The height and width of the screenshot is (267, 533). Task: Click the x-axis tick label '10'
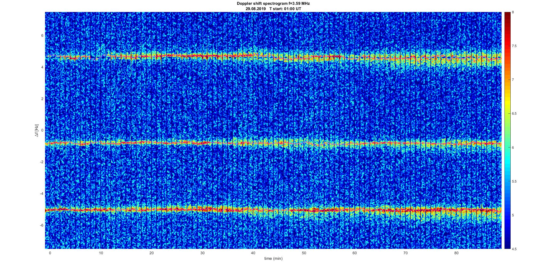[x=101, y=253]
